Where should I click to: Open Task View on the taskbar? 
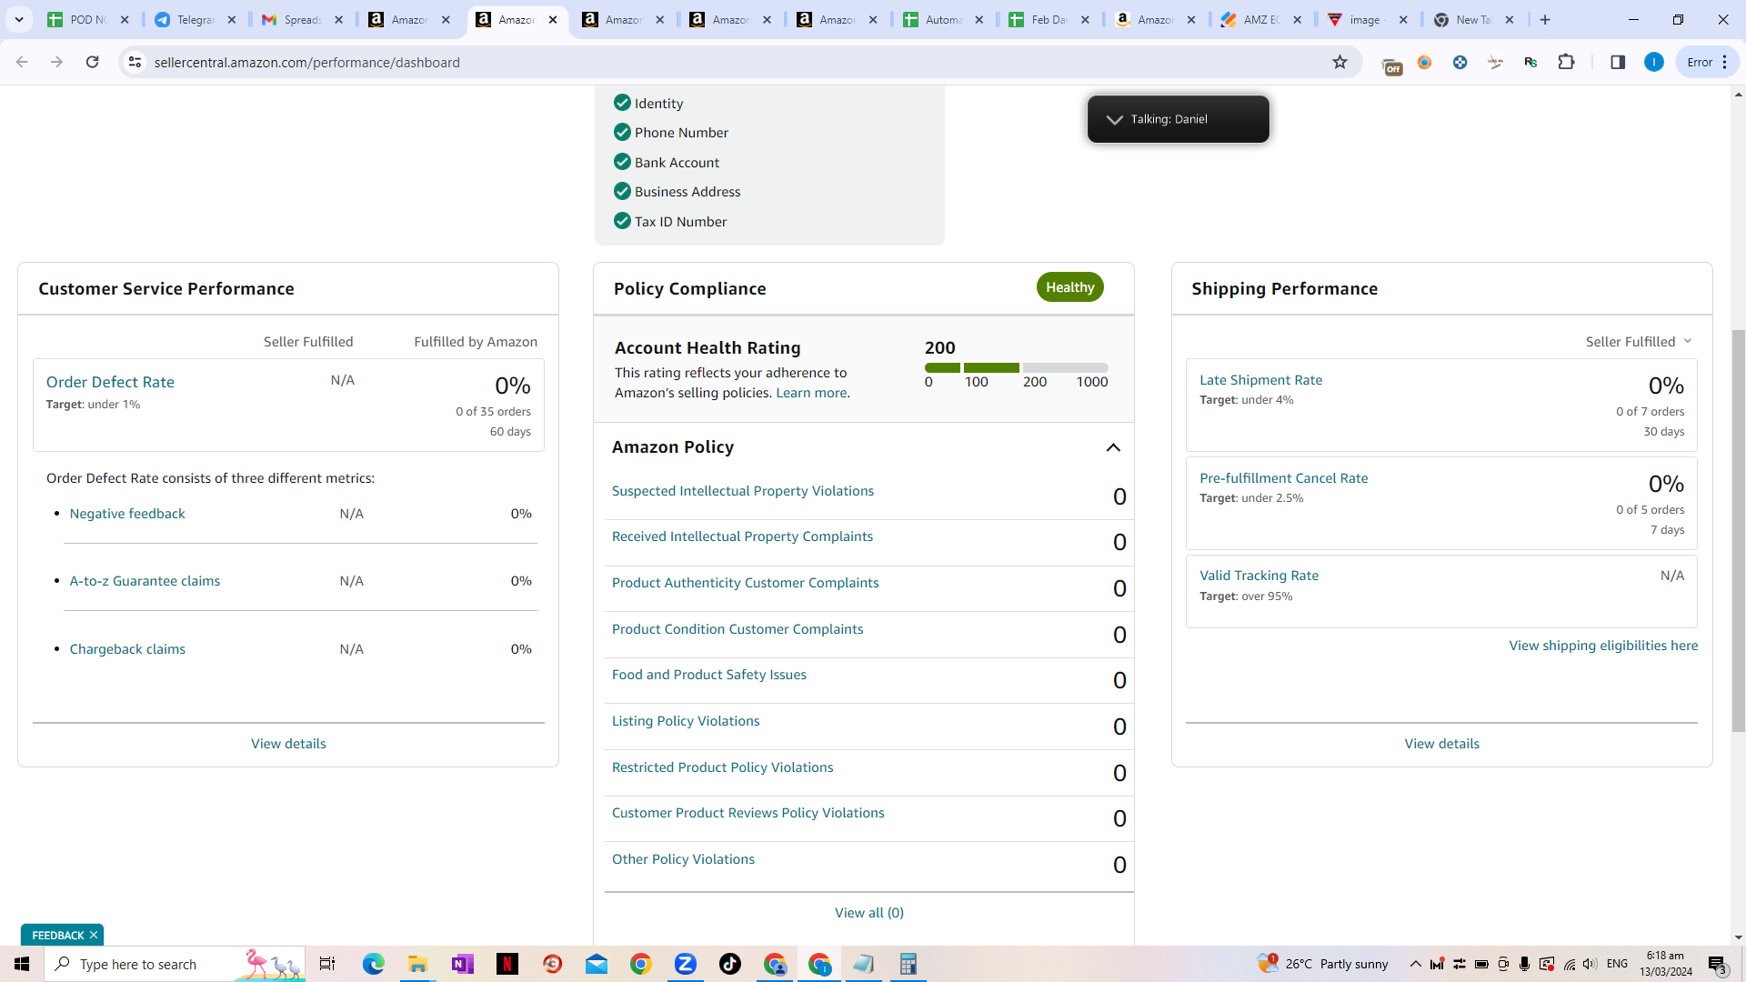(x=327, y=964)
